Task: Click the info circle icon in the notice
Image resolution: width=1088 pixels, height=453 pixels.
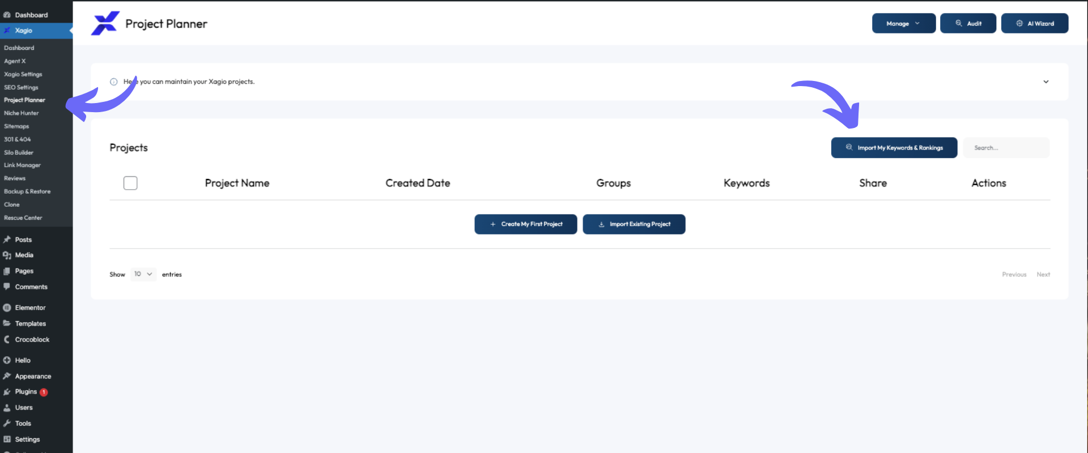Action: click(x=113, y=82)
